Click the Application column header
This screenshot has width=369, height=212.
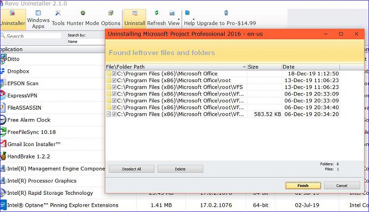click(x=52, y=49)
